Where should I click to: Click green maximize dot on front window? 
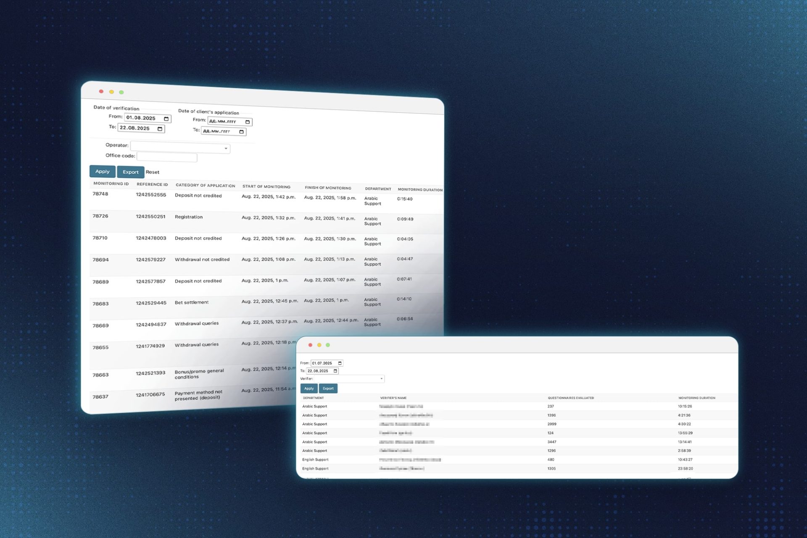[x=328, y=345]
